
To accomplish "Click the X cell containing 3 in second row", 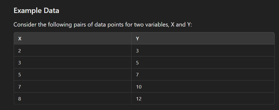I will point(73,63).
